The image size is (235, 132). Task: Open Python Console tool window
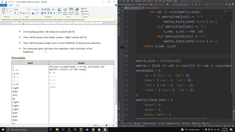pos(173,124)
